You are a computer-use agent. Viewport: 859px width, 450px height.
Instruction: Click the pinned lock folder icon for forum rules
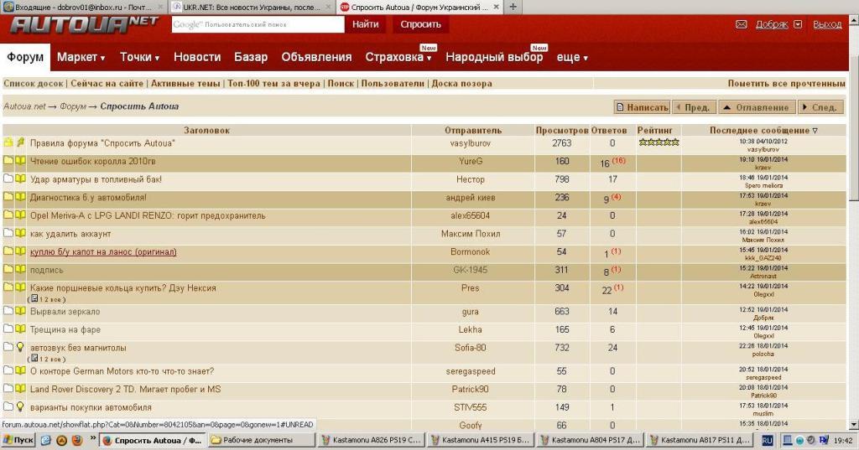click(8, 143)
